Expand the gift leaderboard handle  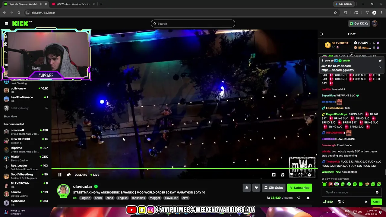[x=352, y=54]
